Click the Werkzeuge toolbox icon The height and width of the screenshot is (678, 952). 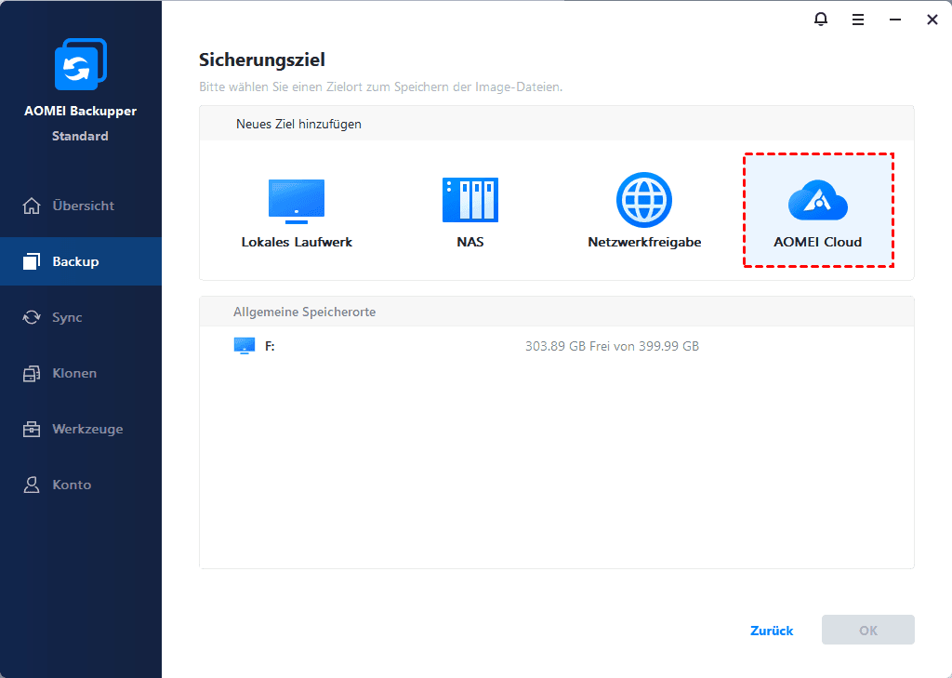click(32, 429)
